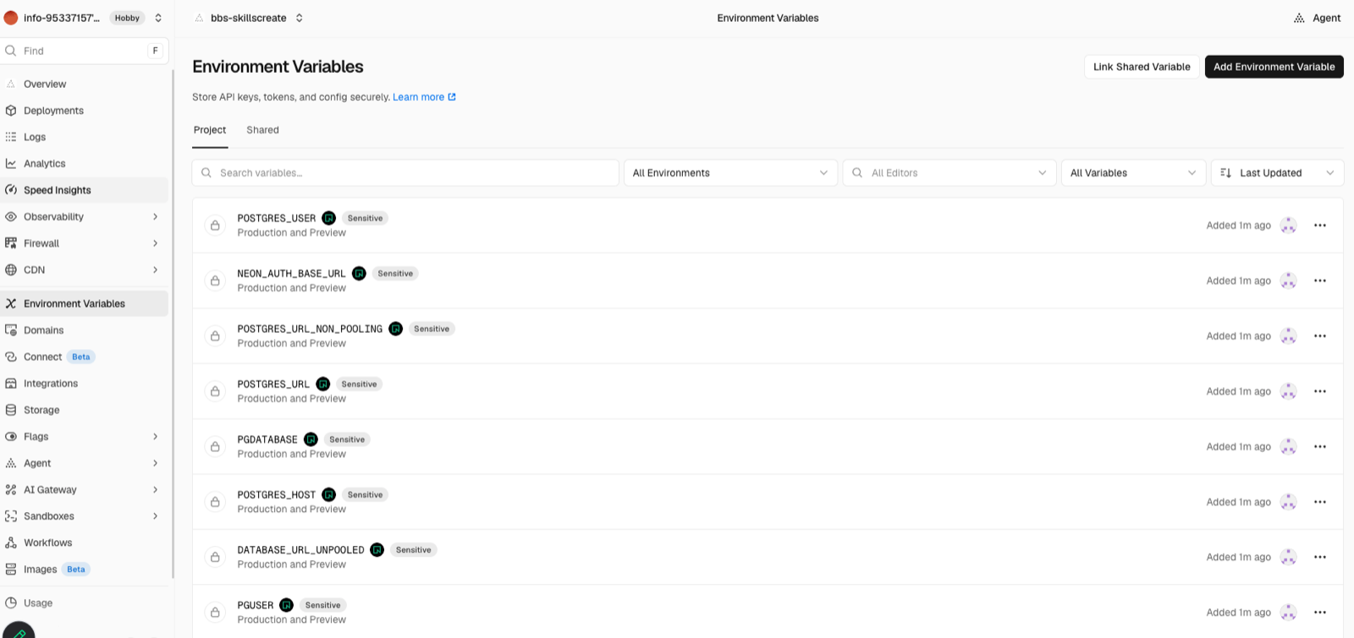1354x638 pixels.
Task: Expand Firewall in the sidebar
Action: [x=156, y=243]
